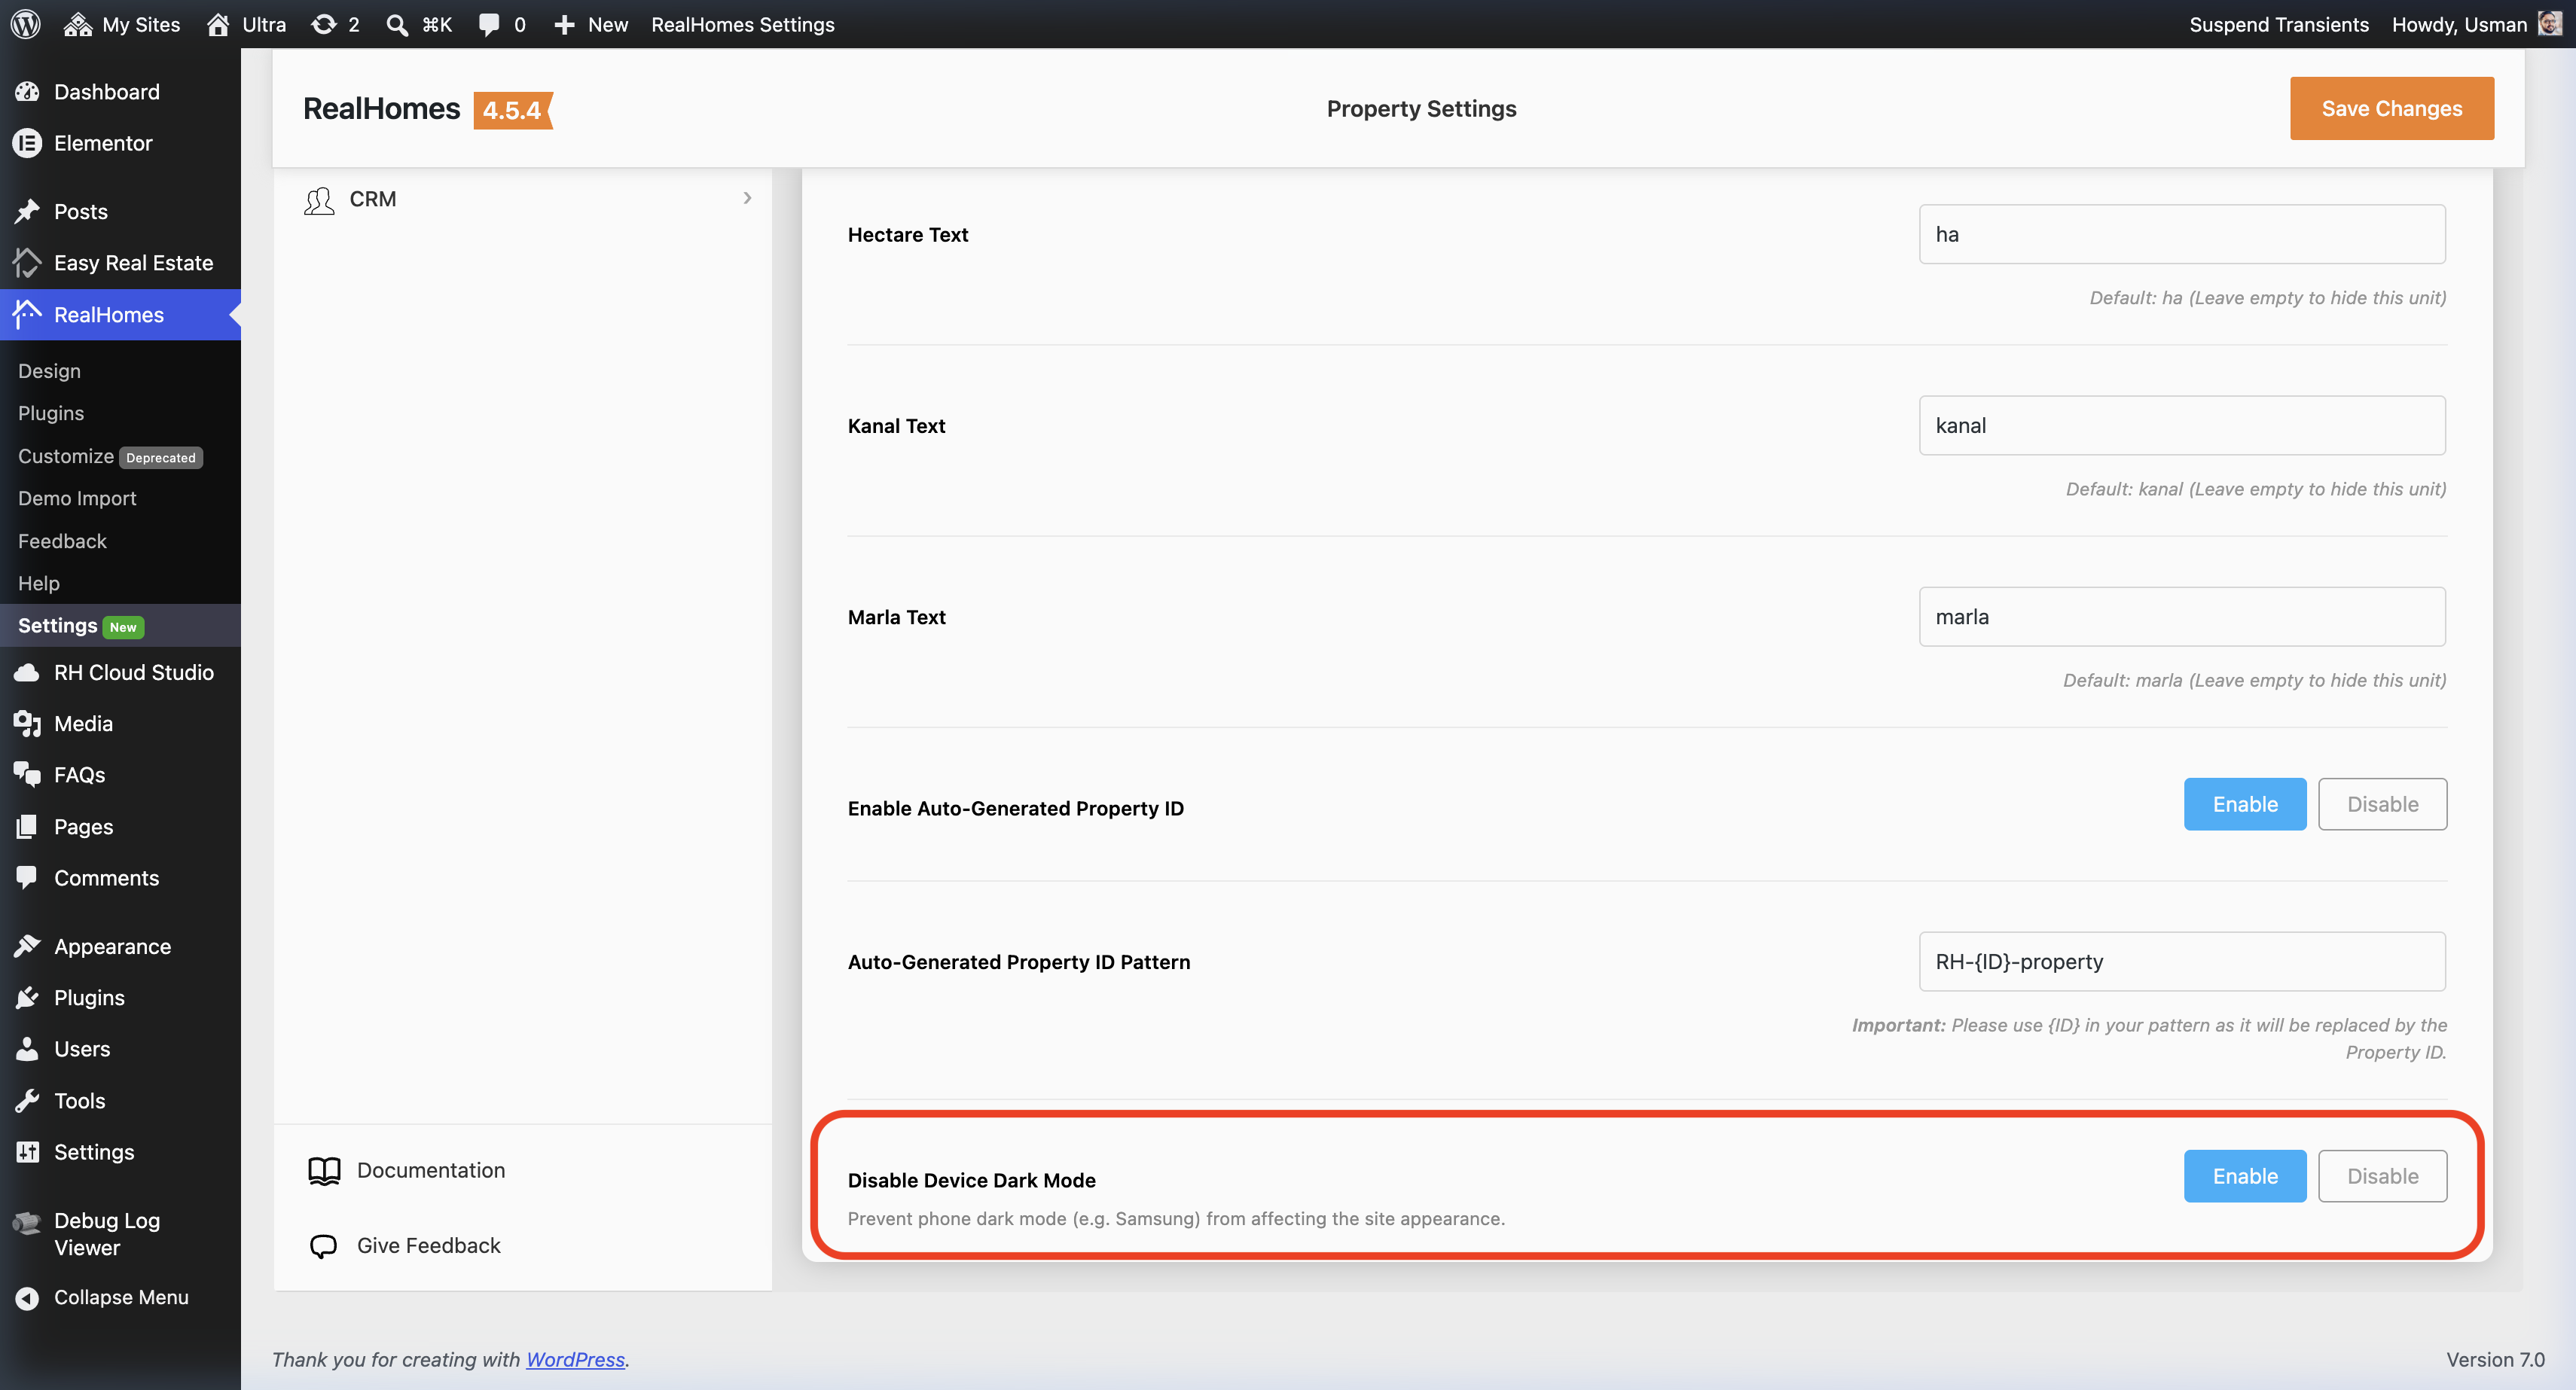This screenshot has height=1390, width=2576.
Task: Open the search magnifier icon in admin bar
Action: click(397, 24)
